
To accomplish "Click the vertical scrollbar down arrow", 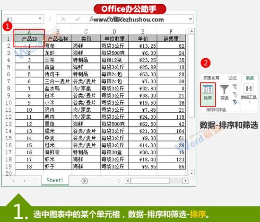I will (191, 173).
